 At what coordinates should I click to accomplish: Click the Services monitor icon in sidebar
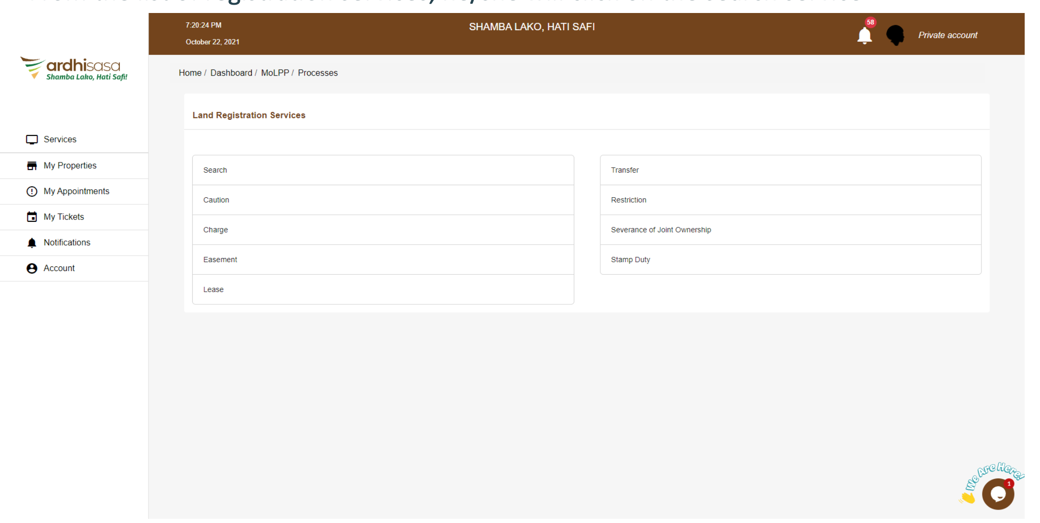(x=32, y=140)
